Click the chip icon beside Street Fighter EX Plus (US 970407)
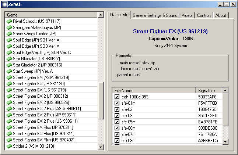238x155 pixels. point(9,140)
